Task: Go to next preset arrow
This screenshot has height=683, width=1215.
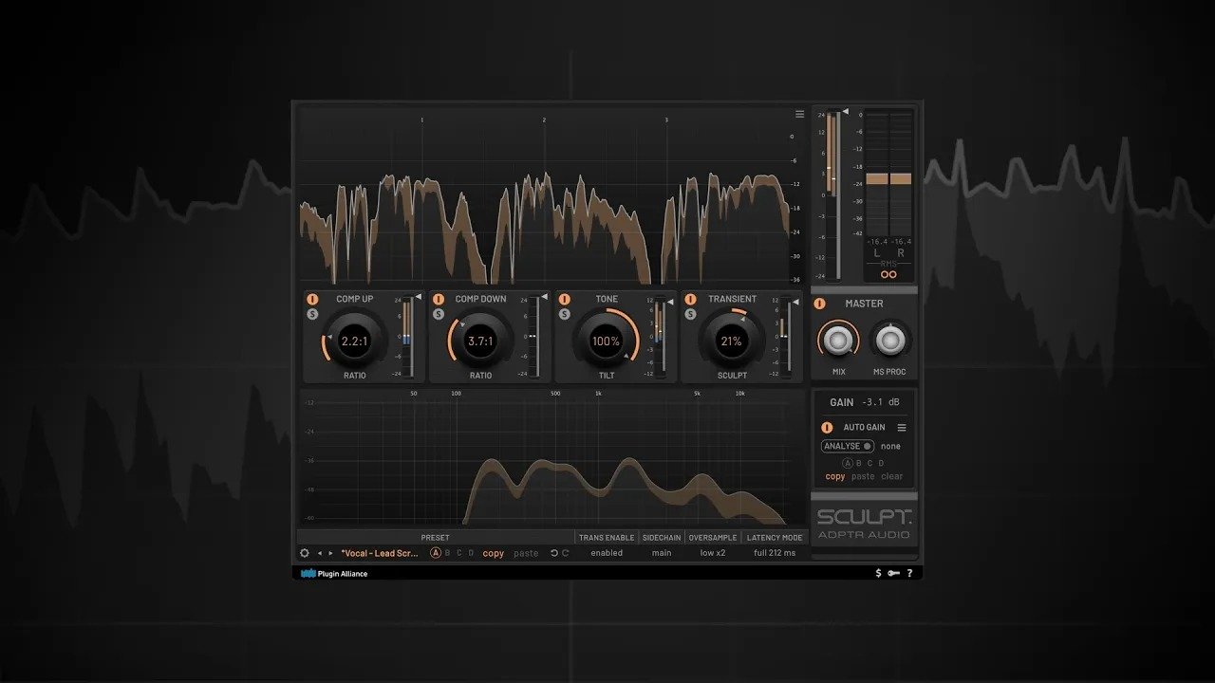Action: coord(330,553)
